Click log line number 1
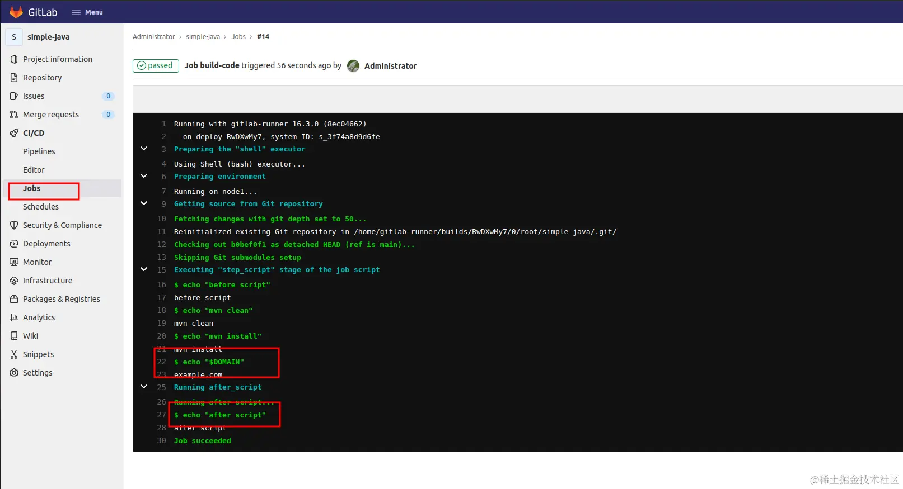Viewport: 903px width, 489px height. (164, 124)
